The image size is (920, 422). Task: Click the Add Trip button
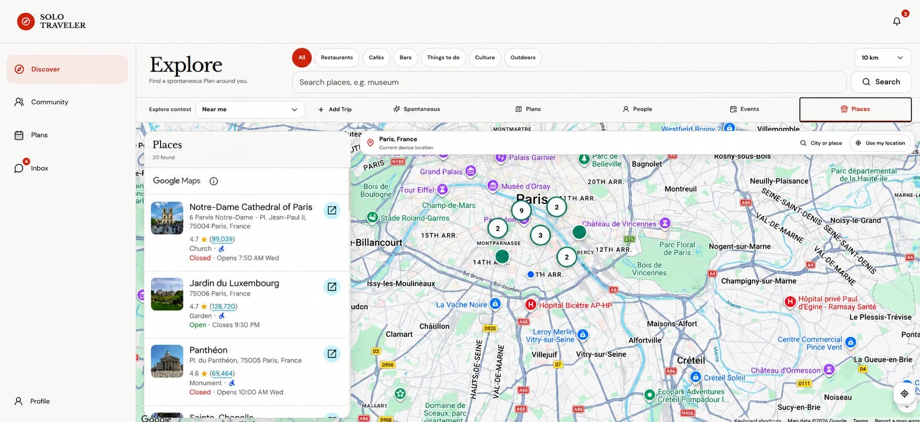point(335,109)
